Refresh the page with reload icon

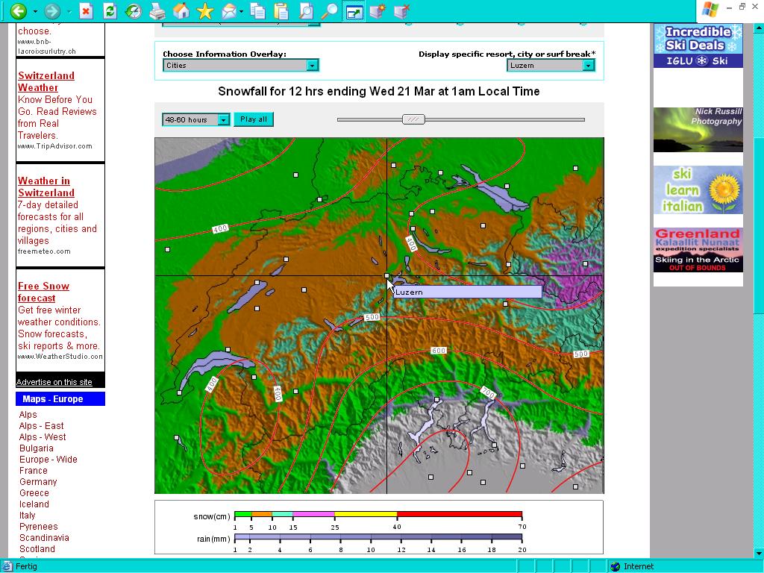pos(110,11)
